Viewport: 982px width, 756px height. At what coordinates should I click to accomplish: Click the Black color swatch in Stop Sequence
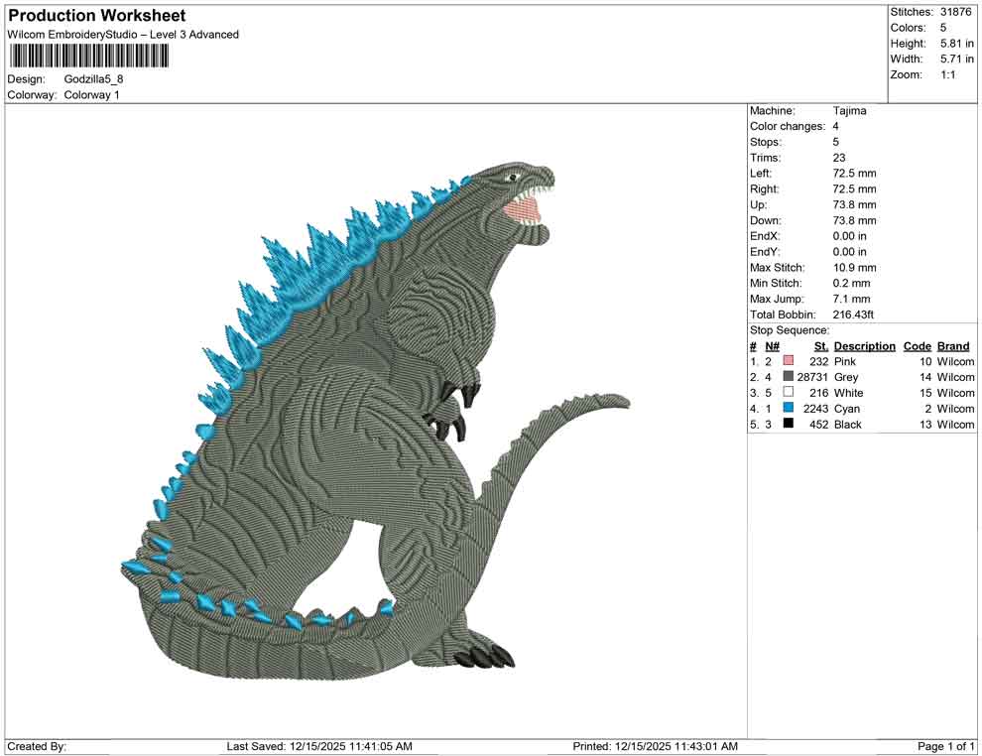pyautogui.click(x=789, y=424)
